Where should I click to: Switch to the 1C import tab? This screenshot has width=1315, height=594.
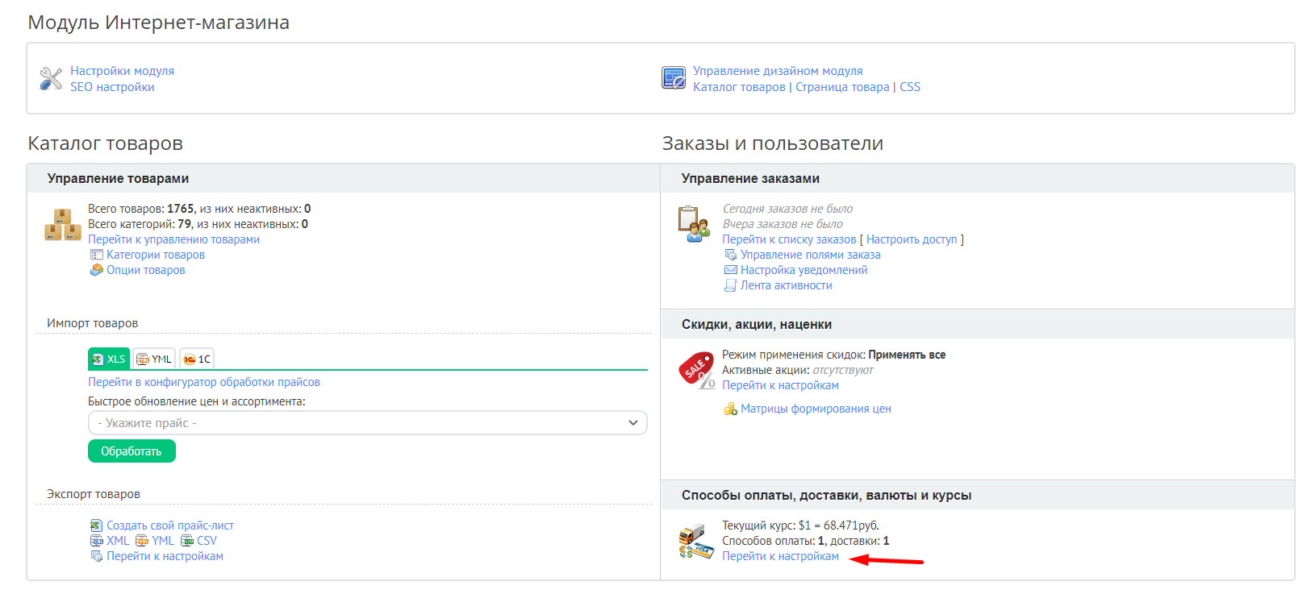coord(197,359)
